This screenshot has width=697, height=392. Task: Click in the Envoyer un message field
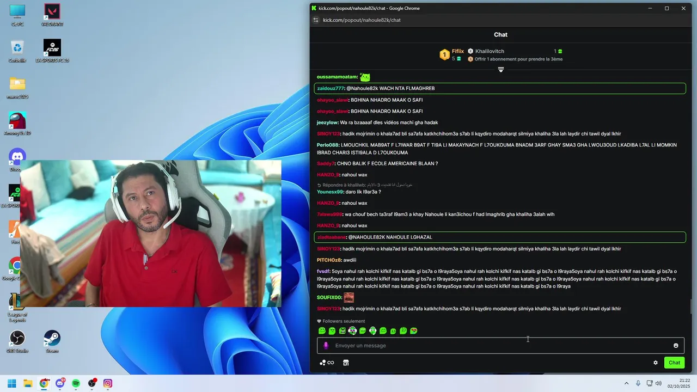click(x=500, y=346)
